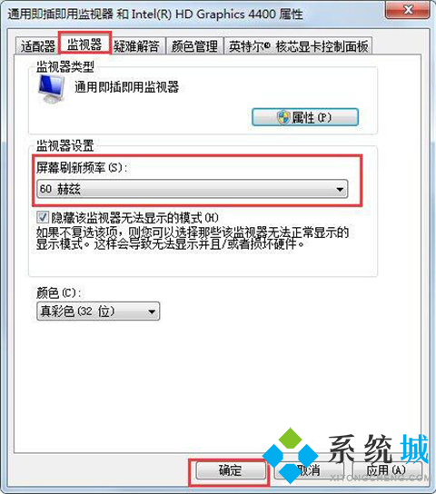
Task: Click the 系统城 diamond logo watermark
Action: [x=290, y=455]
